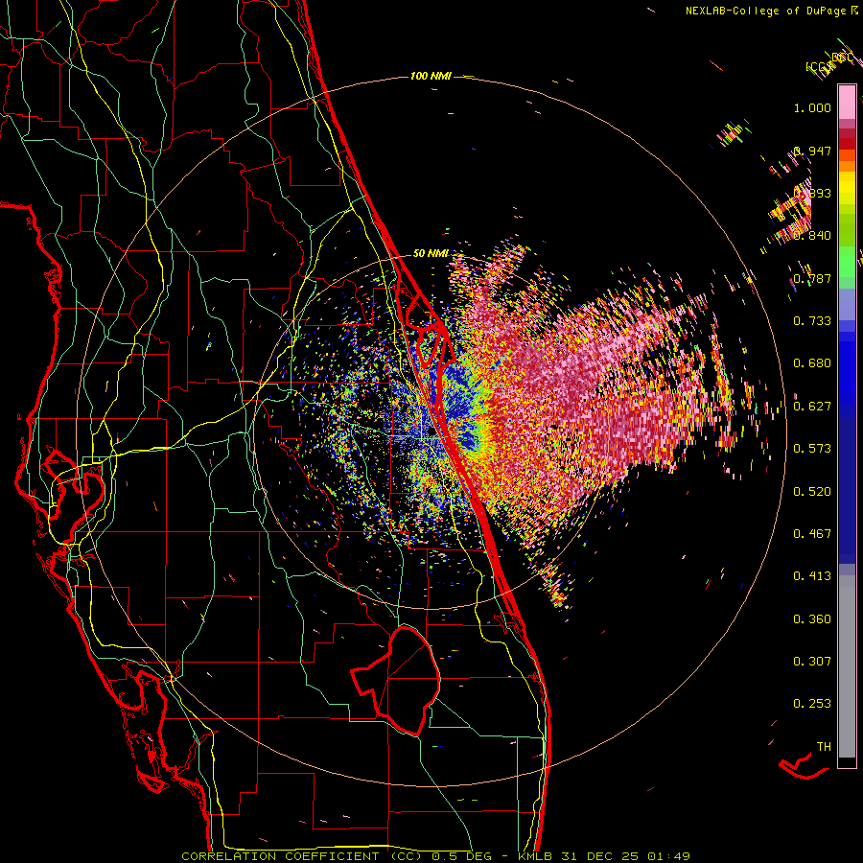Image resolution: width=863 pixels, height=863 pixels.
Task: Click the 0.893 color scale value
Action: pos(812,193)
